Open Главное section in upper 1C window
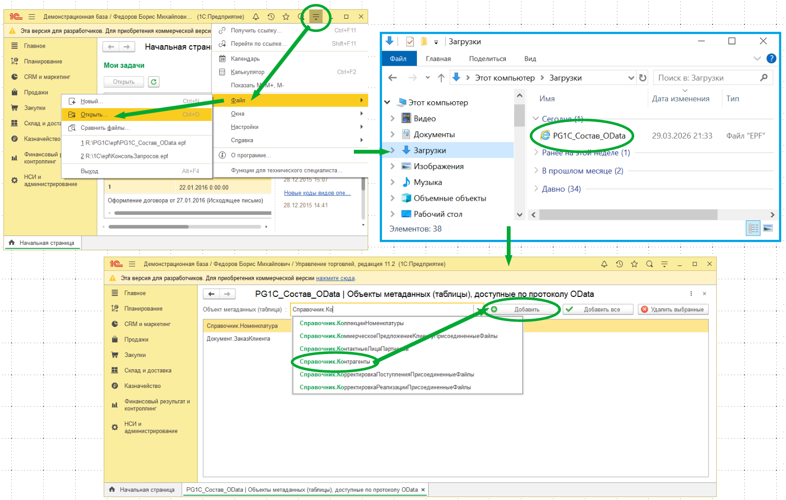Screen dimensions: 786x500 (35, 46)
